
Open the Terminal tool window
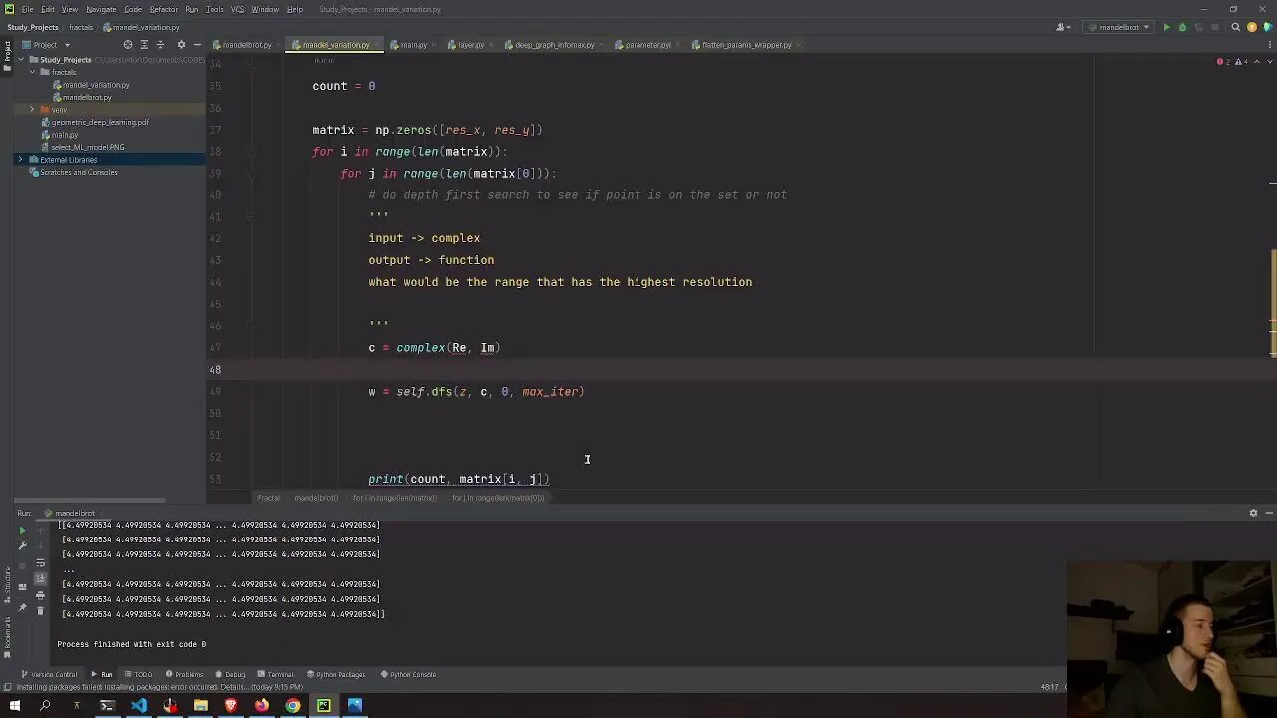point(275,674)
